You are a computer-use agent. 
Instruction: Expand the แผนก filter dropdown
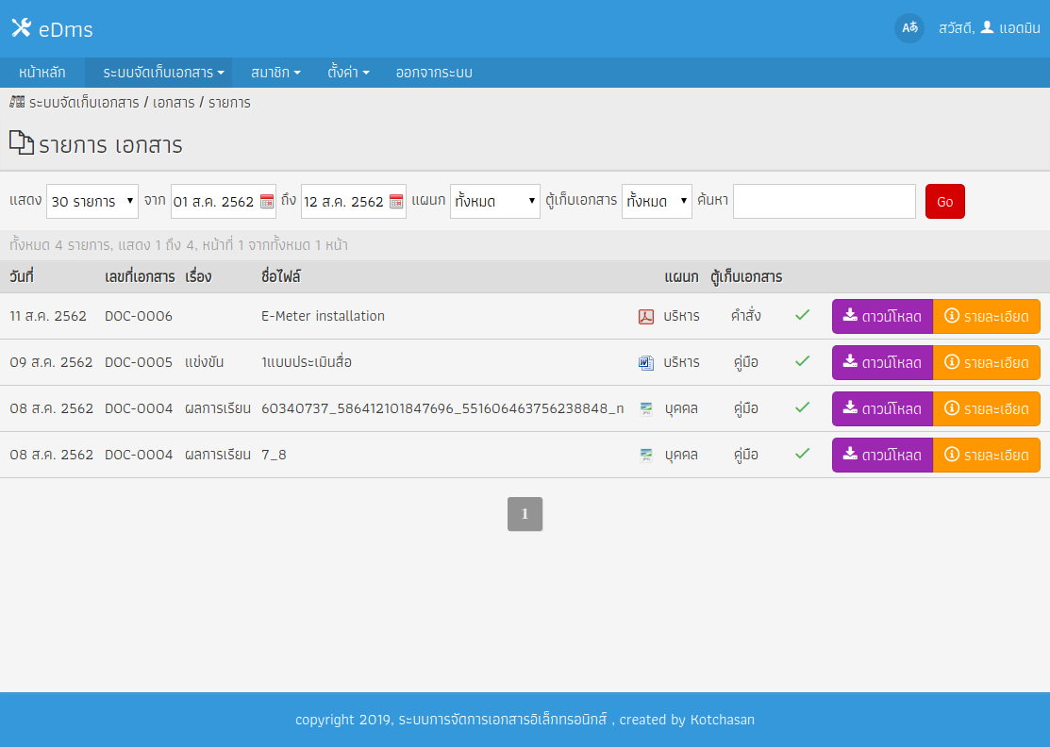(494, 201)
